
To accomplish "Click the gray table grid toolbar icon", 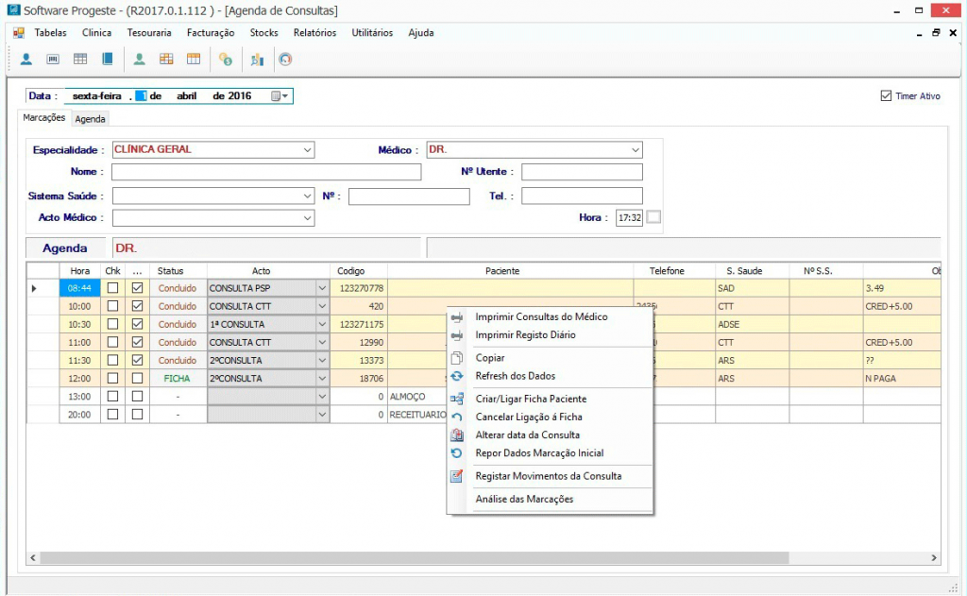I will [x=80, y=60].
